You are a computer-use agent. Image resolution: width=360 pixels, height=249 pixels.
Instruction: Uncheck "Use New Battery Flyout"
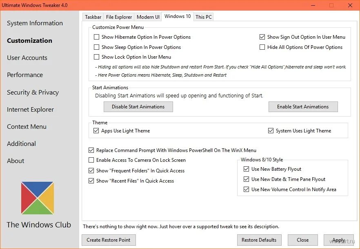pos(247,169)
